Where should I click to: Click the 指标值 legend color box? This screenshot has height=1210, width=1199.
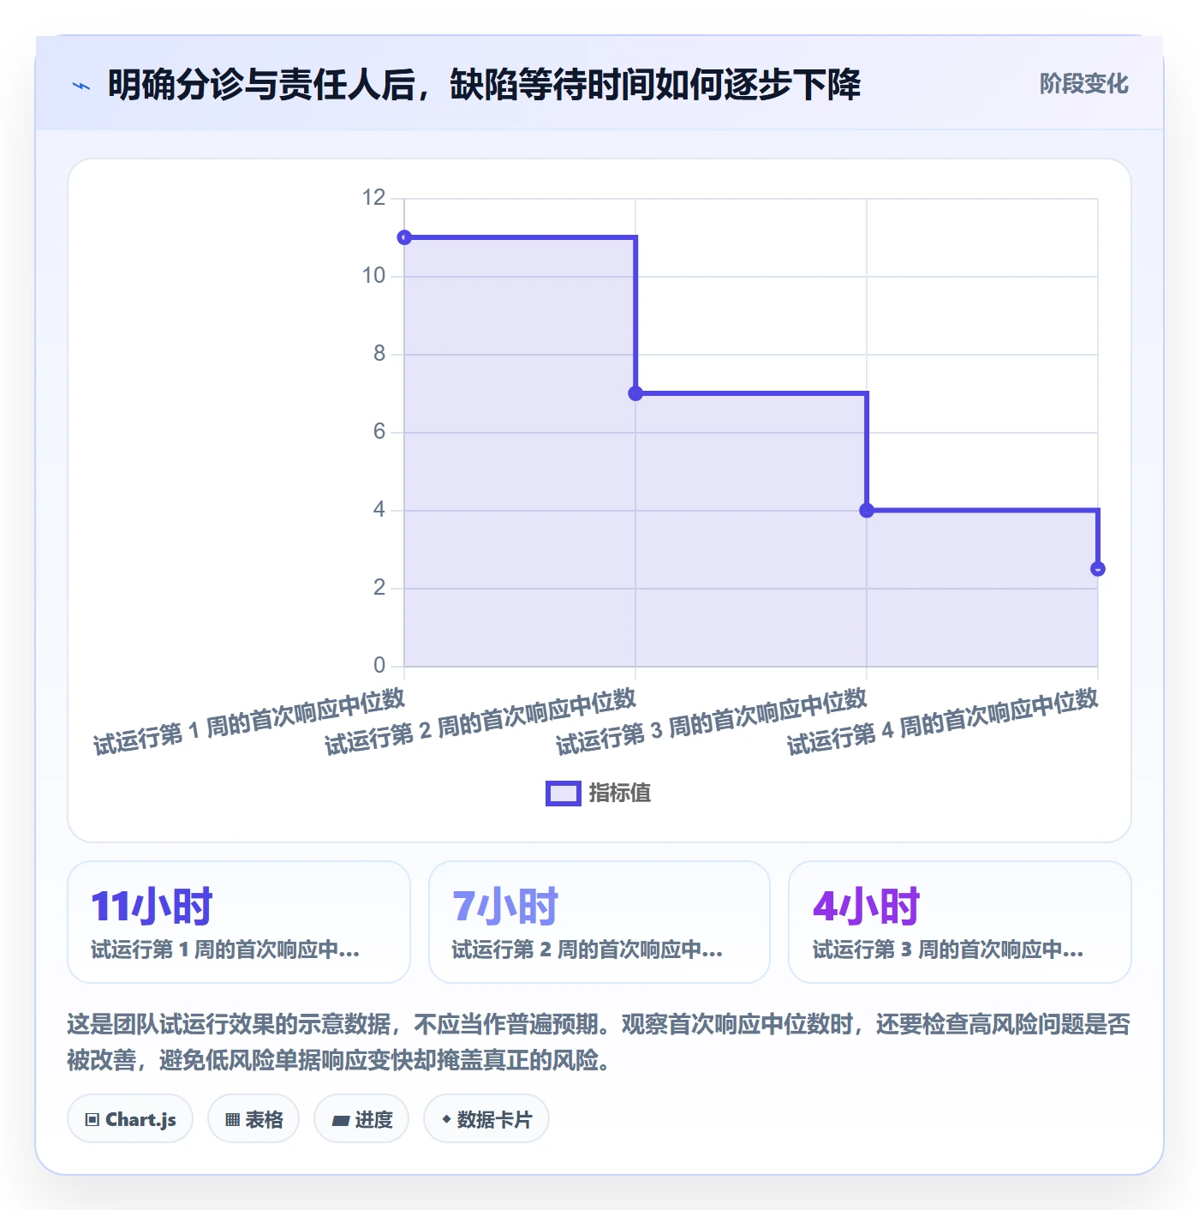564,794
